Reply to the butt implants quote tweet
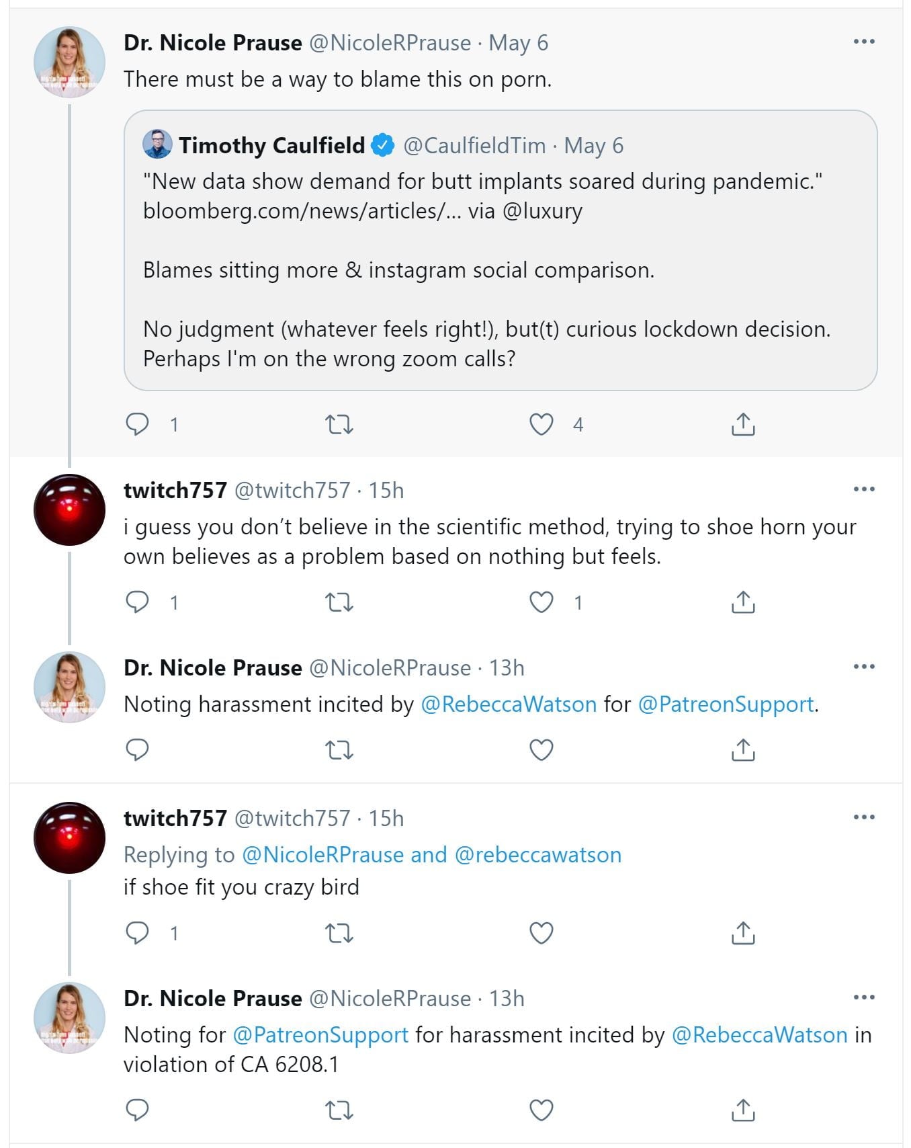Image resolution: width=911 pixels, height=1148 pixels. pos(138,424)
